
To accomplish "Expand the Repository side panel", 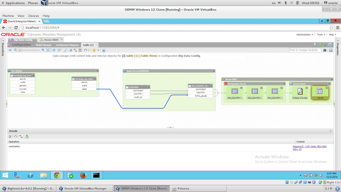I will pos(3,40).
